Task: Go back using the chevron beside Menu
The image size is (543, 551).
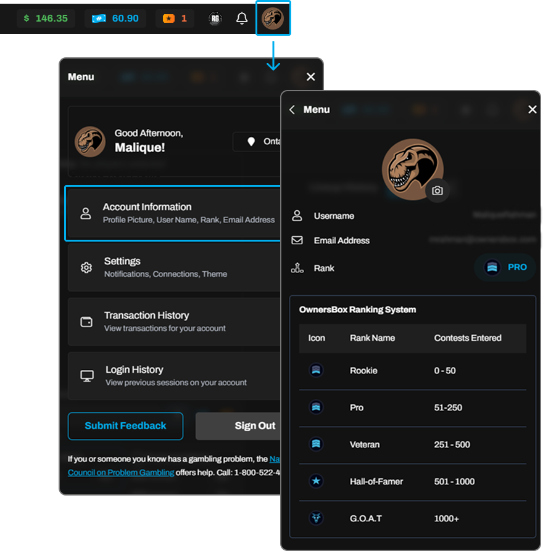Action: pos(292,110)
